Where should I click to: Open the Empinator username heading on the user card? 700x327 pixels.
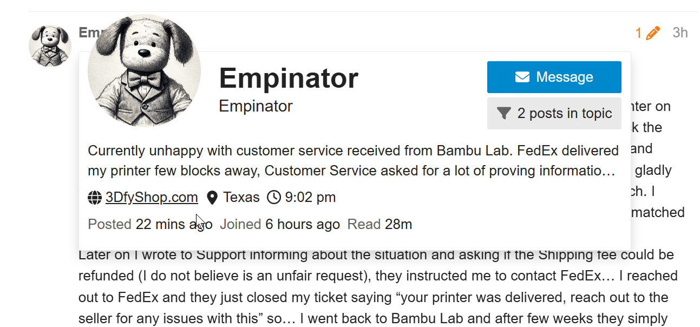coord(289,78)
